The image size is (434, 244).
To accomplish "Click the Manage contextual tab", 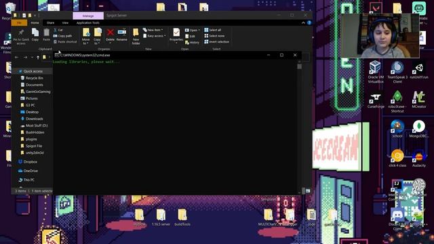I will point(88,16).
